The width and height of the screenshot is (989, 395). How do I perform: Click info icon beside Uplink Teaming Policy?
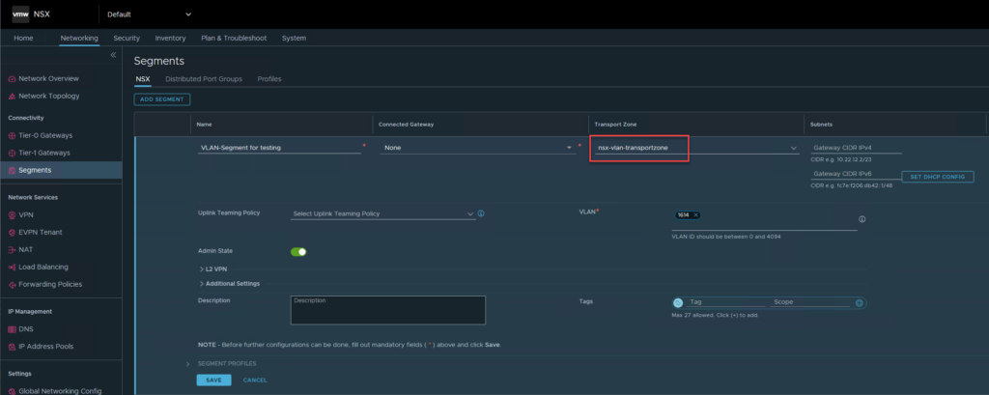pos(481,213)
